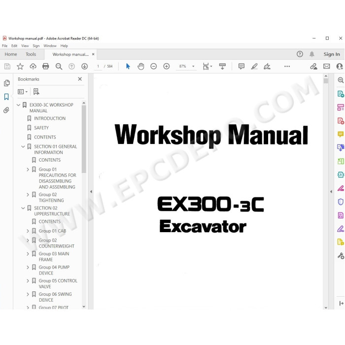Open the Help question mark icon
Screen dimensions: 345x345
click(300, 54)
